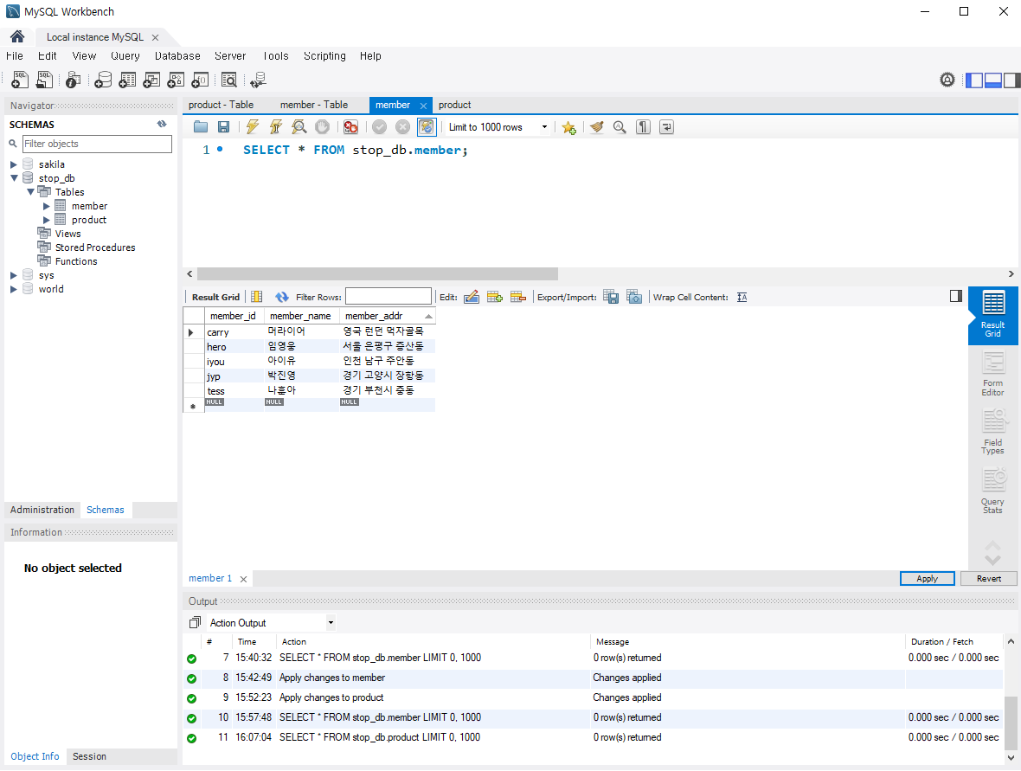Screen dimensions: 1021x771
Task: Beautify the query with broom icon
Action: tap(596, 127)
